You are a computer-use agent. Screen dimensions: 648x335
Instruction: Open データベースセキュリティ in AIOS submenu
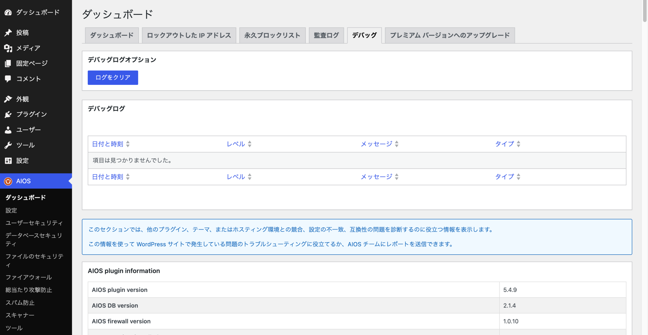(x=34, y=240)
